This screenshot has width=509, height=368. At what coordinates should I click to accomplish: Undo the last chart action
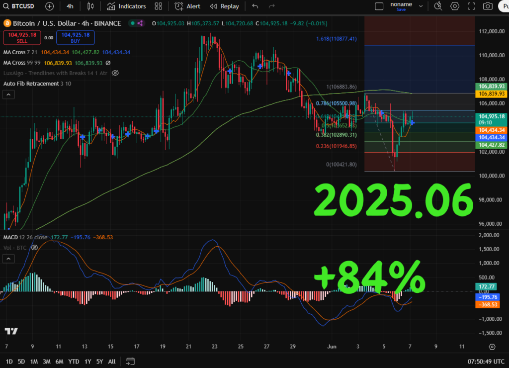255,6
